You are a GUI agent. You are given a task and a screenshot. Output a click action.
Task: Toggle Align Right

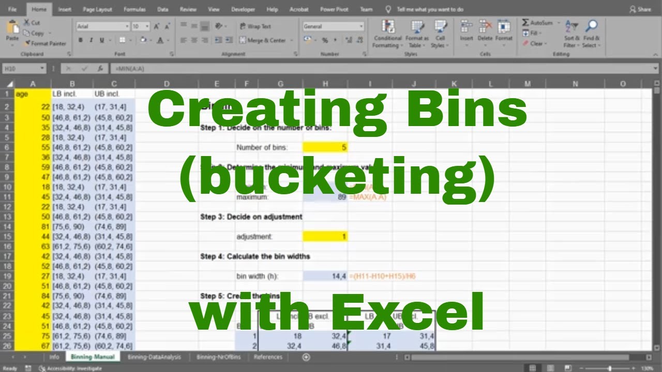click(x=205, y=40)
